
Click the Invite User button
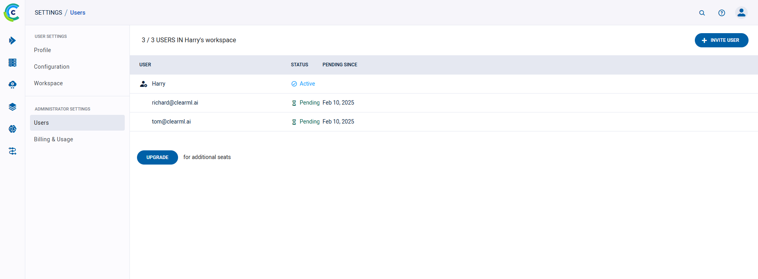point(721,40)
